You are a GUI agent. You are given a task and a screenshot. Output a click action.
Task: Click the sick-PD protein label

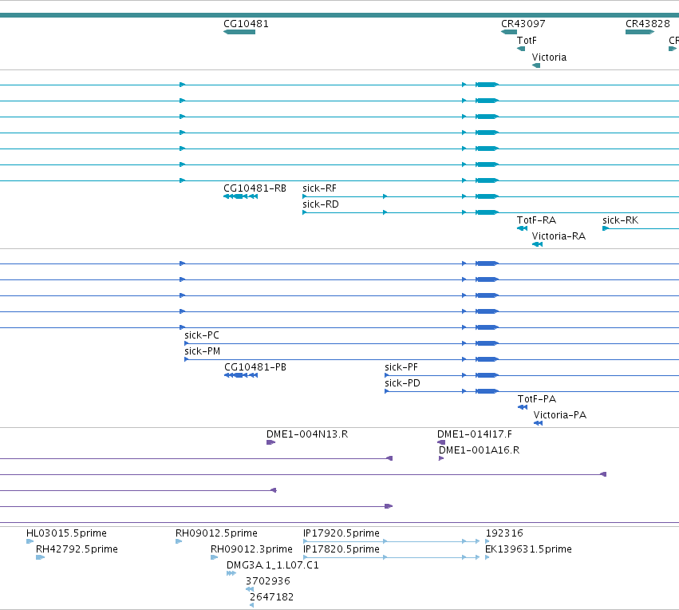[402, 383]
